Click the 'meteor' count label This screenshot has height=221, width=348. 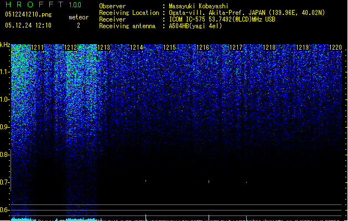pos(79,17)
